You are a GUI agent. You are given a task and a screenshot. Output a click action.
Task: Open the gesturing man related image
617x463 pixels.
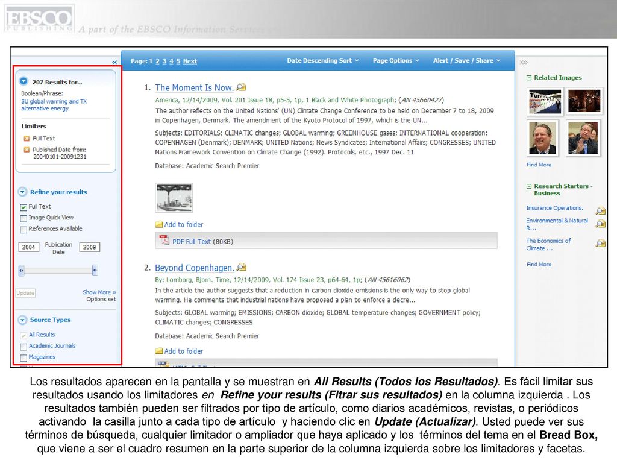(x=583, y=138)
